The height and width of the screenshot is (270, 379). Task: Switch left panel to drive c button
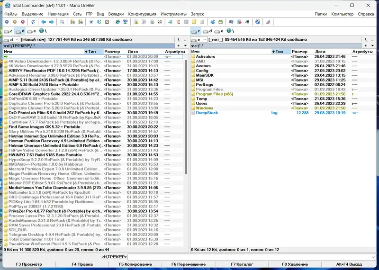click(8, 31)
